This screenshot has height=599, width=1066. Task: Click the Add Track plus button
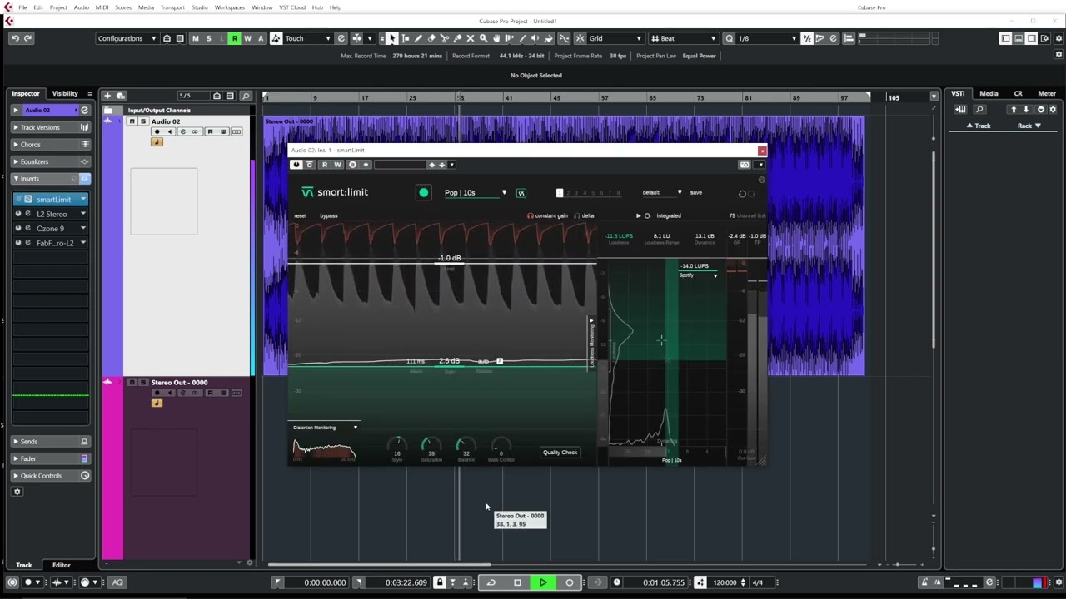point(107,96)
